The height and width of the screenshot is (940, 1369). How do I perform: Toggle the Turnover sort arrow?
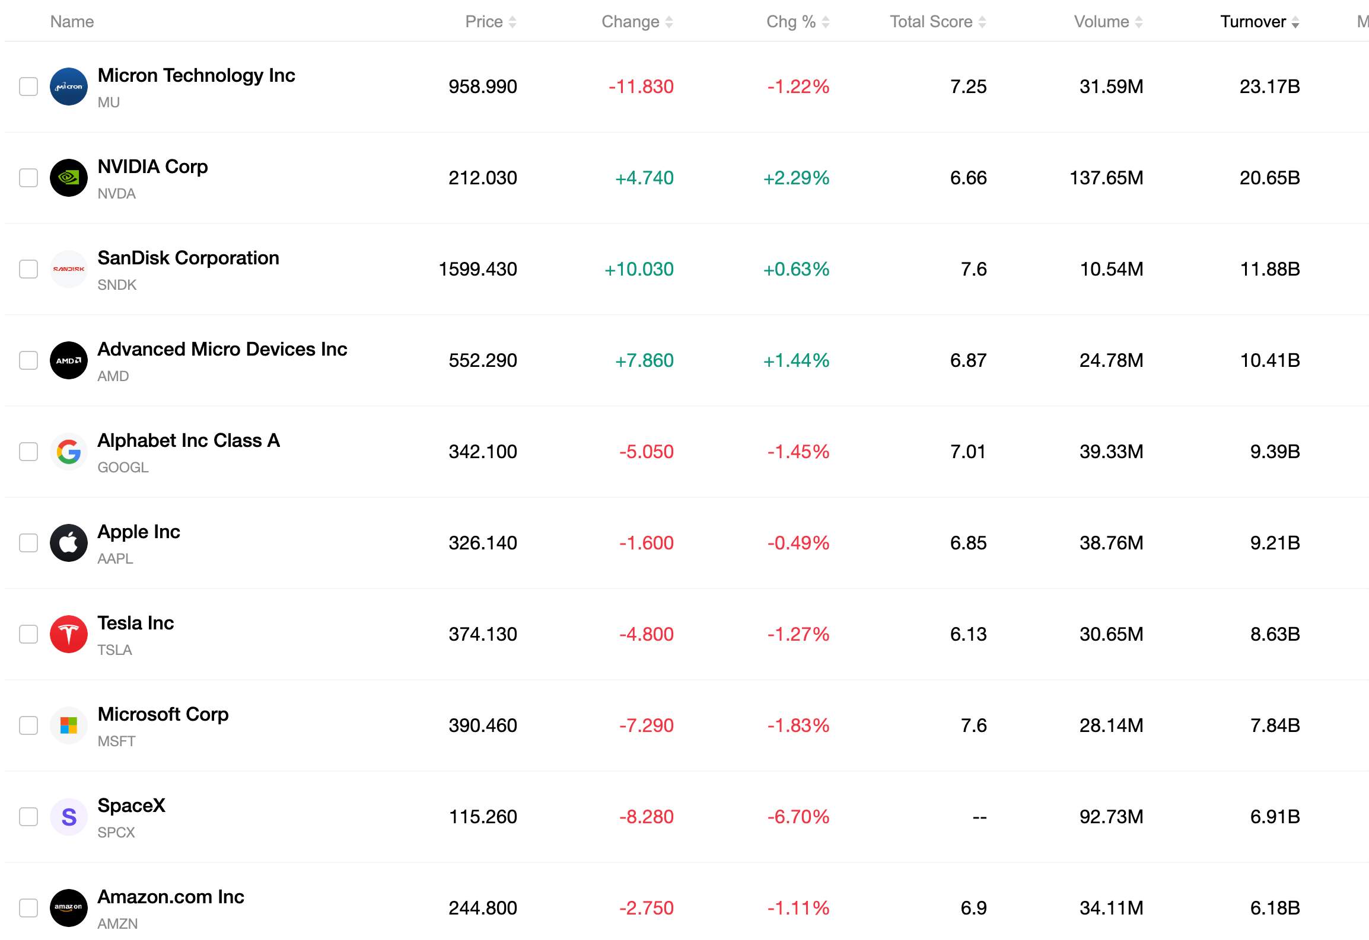coord(1295,22)
